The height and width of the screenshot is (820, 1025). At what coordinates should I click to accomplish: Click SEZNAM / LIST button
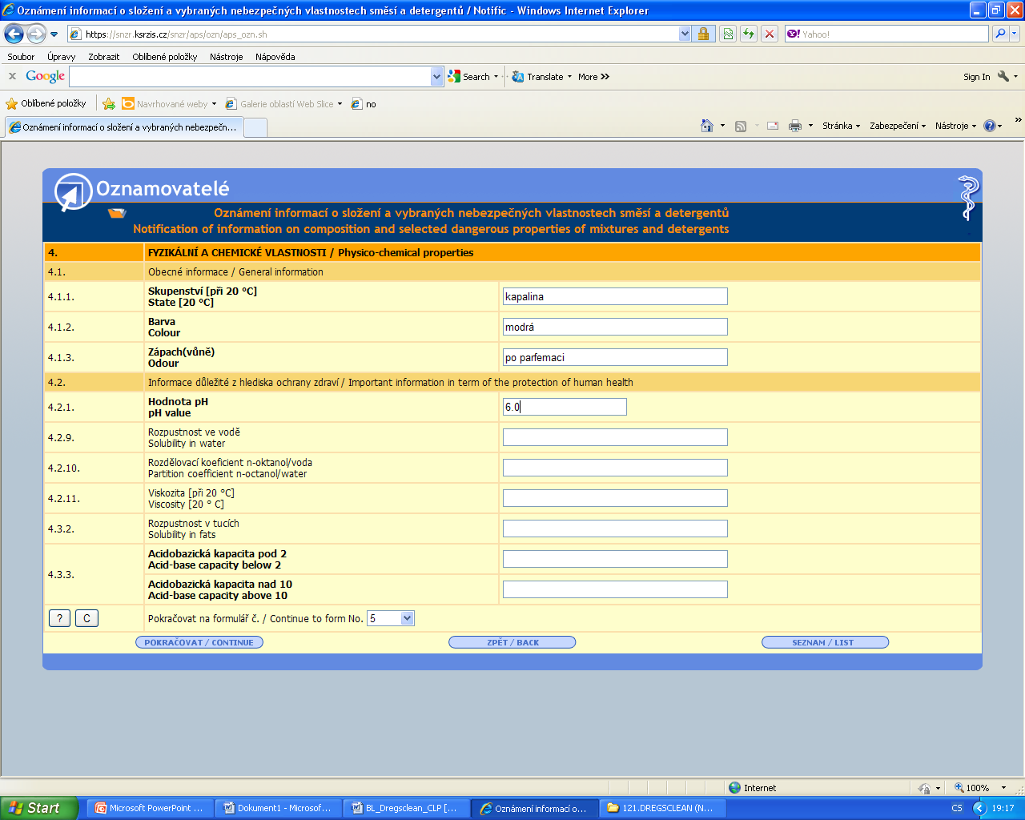click(825, 642)
